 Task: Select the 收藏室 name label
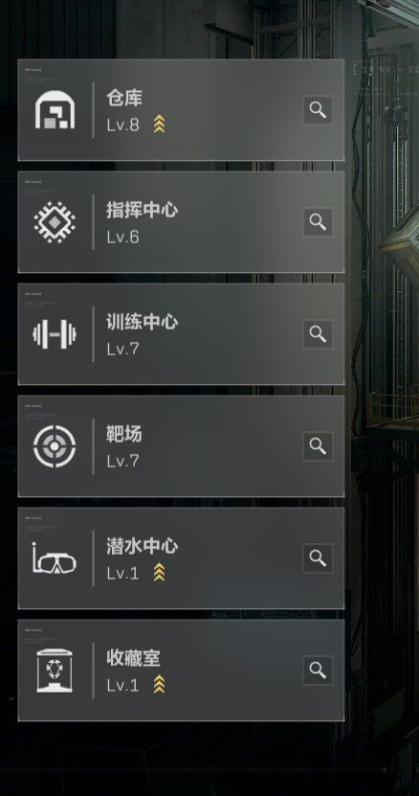click(x=133, y=658)
